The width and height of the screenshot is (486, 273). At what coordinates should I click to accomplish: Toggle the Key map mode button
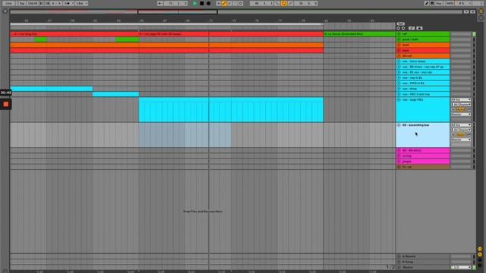point(439,3)
